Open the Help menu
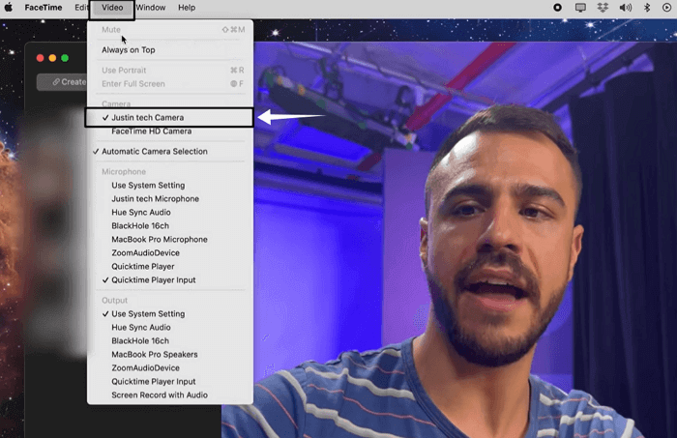 187,8
